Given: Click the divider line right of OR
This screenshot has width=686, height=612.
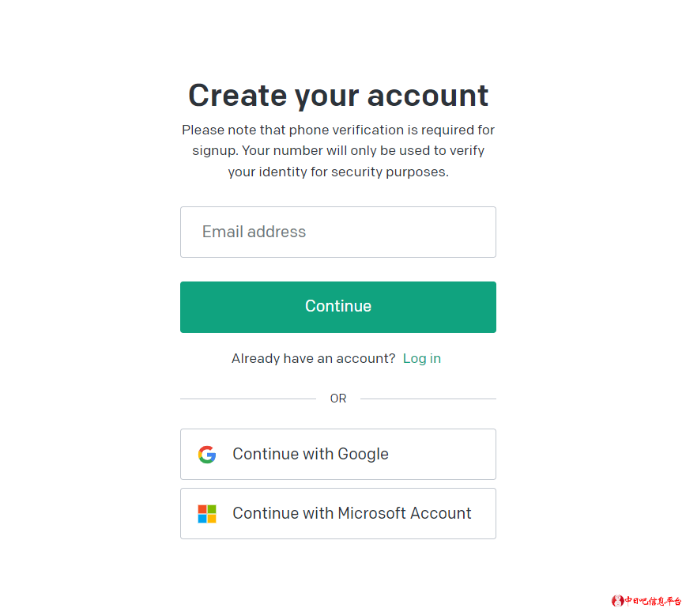Looking at the screenshot, I should (x=428, y=399).
